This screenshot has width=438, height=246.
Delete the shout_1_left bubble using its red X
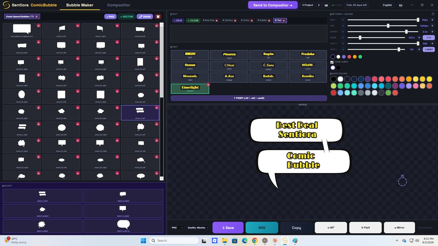[77, 26]
